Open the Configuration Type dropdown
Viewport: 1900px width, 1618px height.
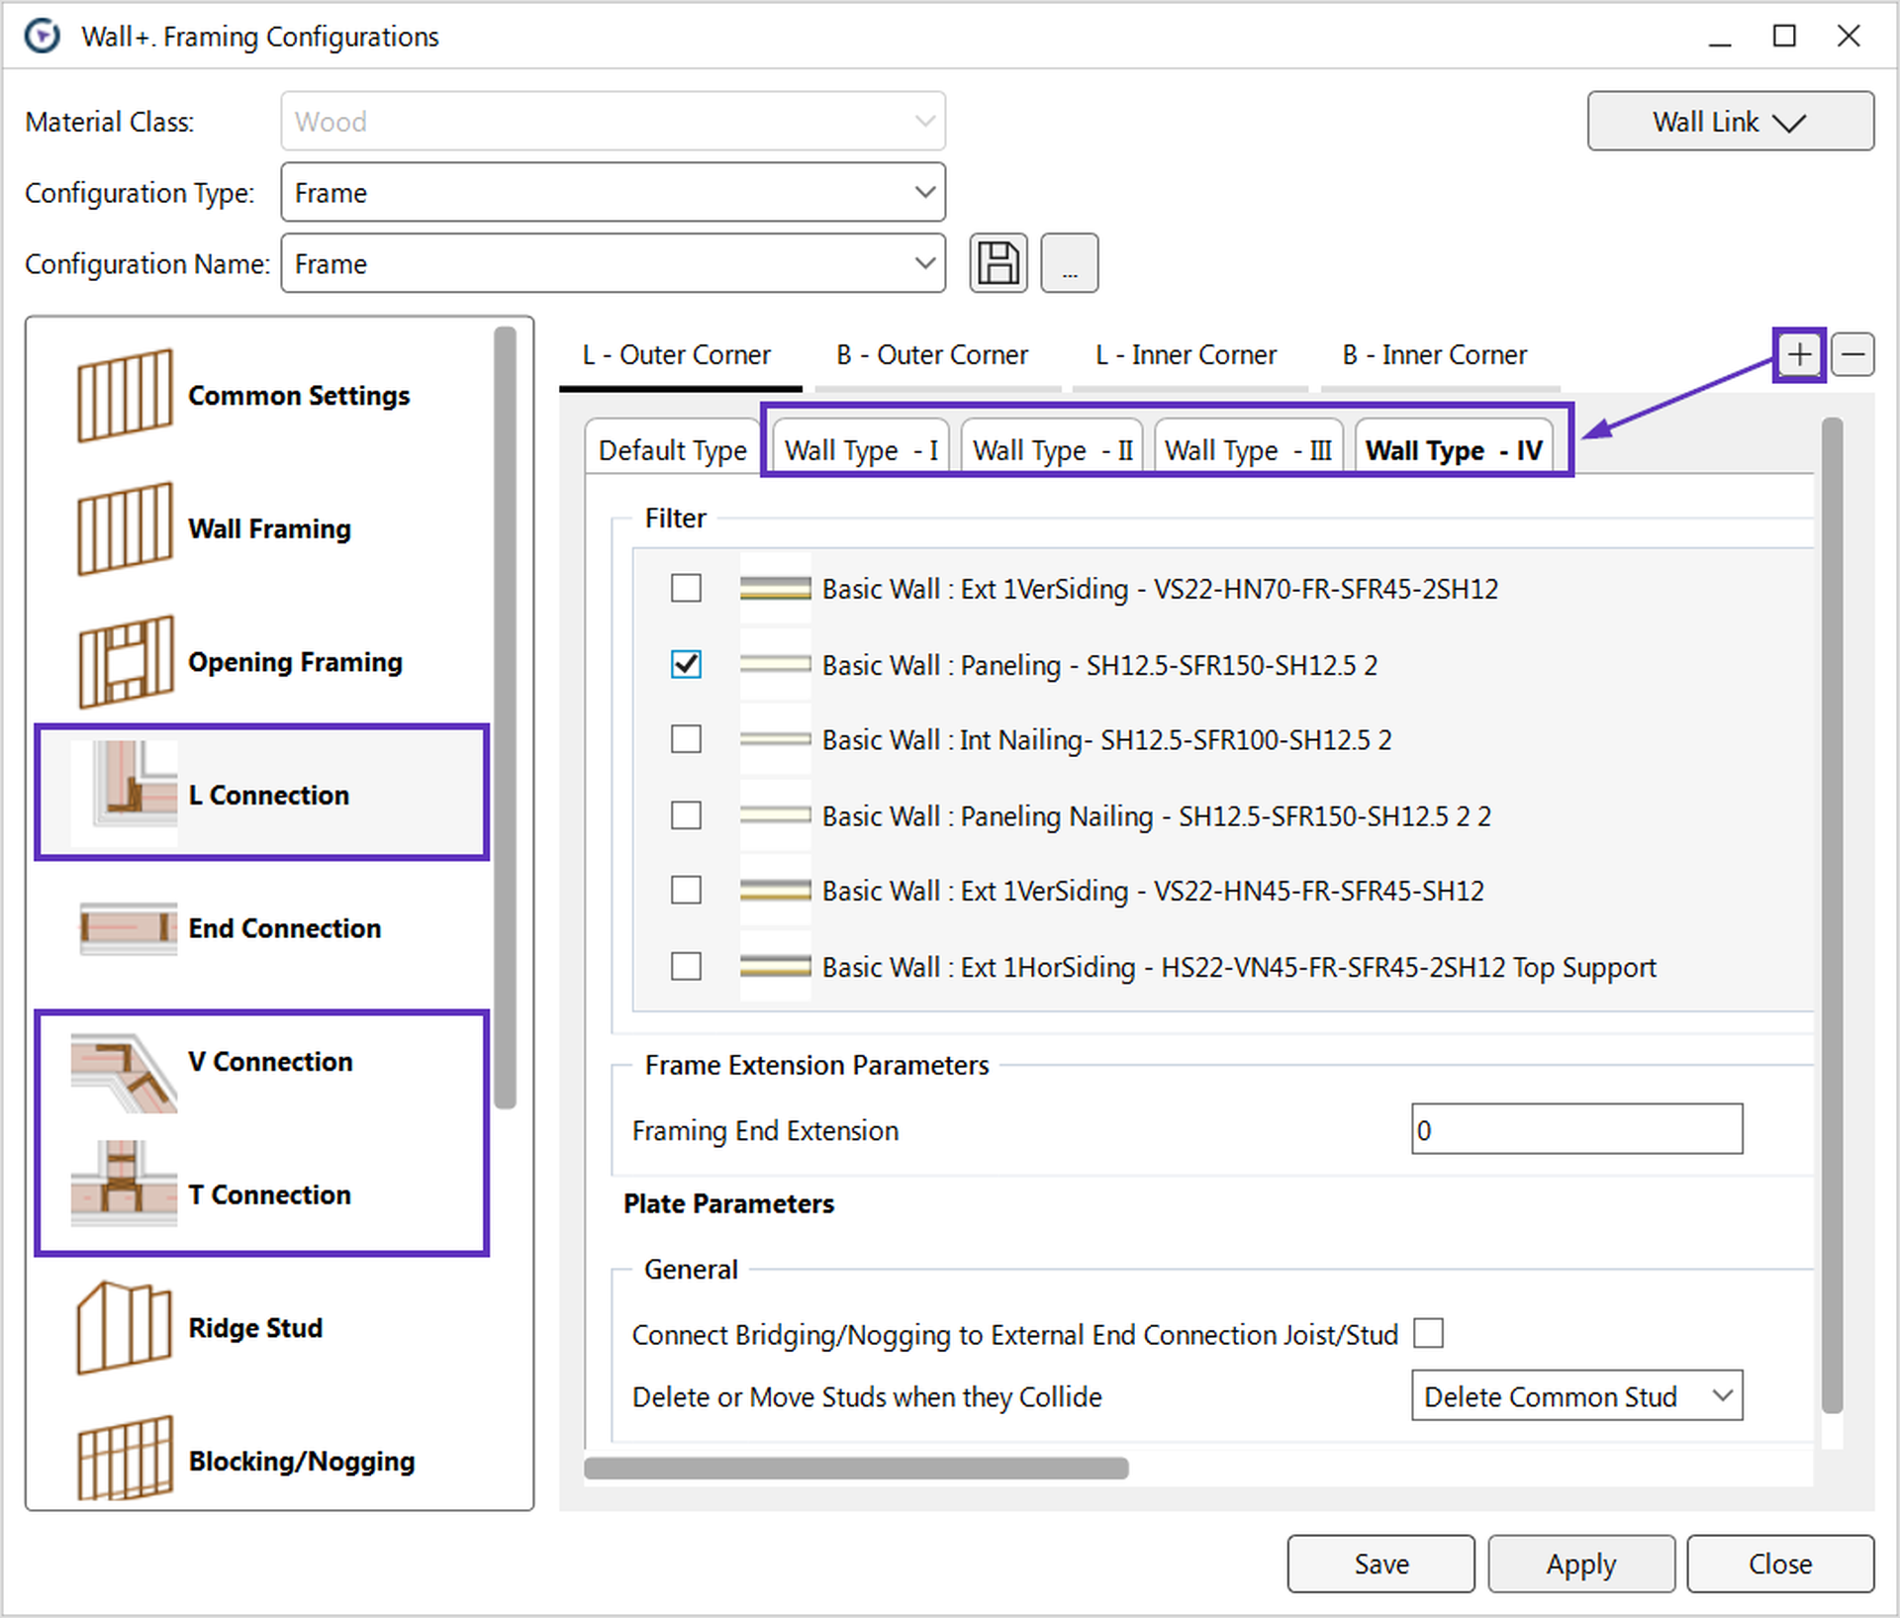(922, 191)
